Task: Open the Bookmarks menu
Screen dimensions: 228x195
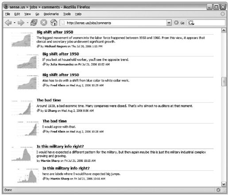Action: coord(51,14)
